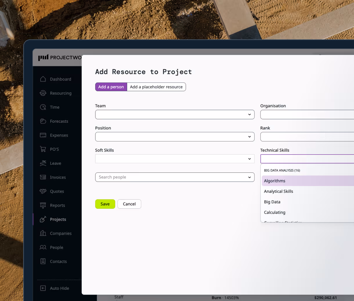Image resolution: width=354 pixels, height=301 pixels.
Task: Click the Contacts menu label
Action: pos(58,261)
